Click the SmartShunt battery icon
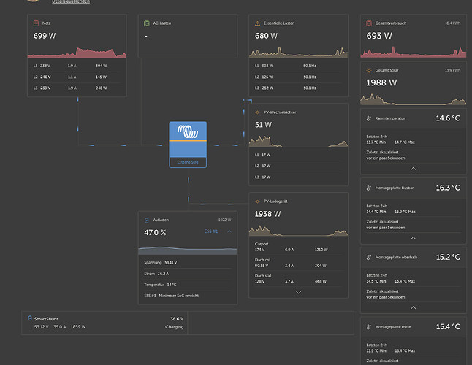Image resolution: width=472 pixels, height=365 pixels. click(x=30, y=319)
